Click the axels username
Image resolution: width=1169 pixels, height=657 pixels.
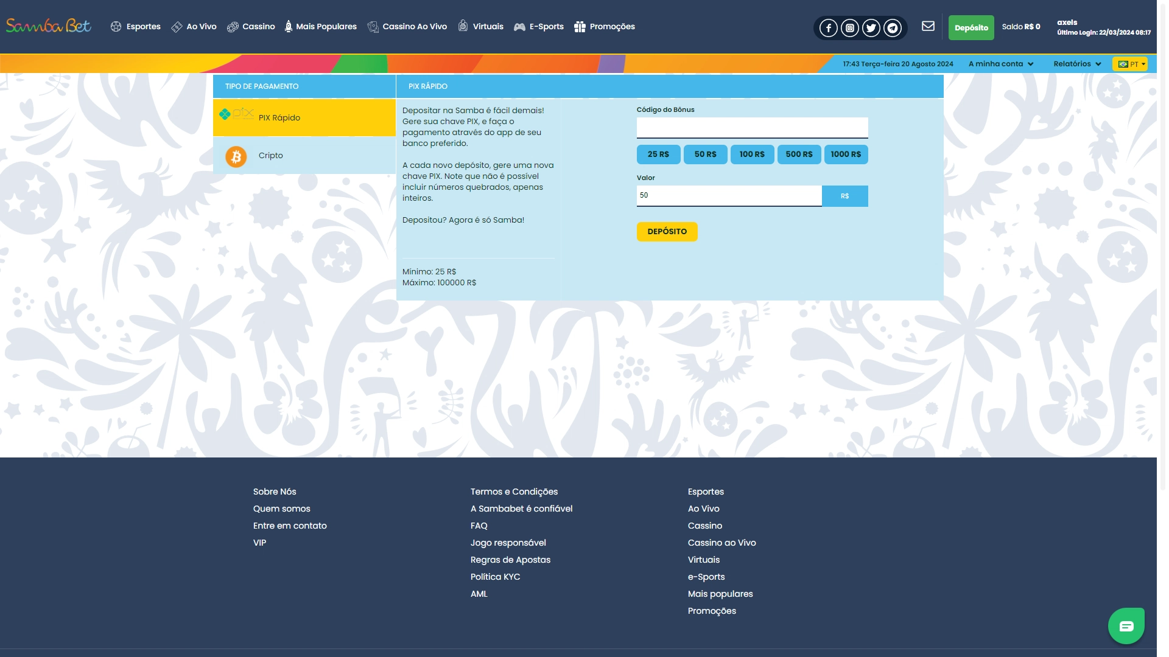pyautogui.click(x=1067, y=23)
